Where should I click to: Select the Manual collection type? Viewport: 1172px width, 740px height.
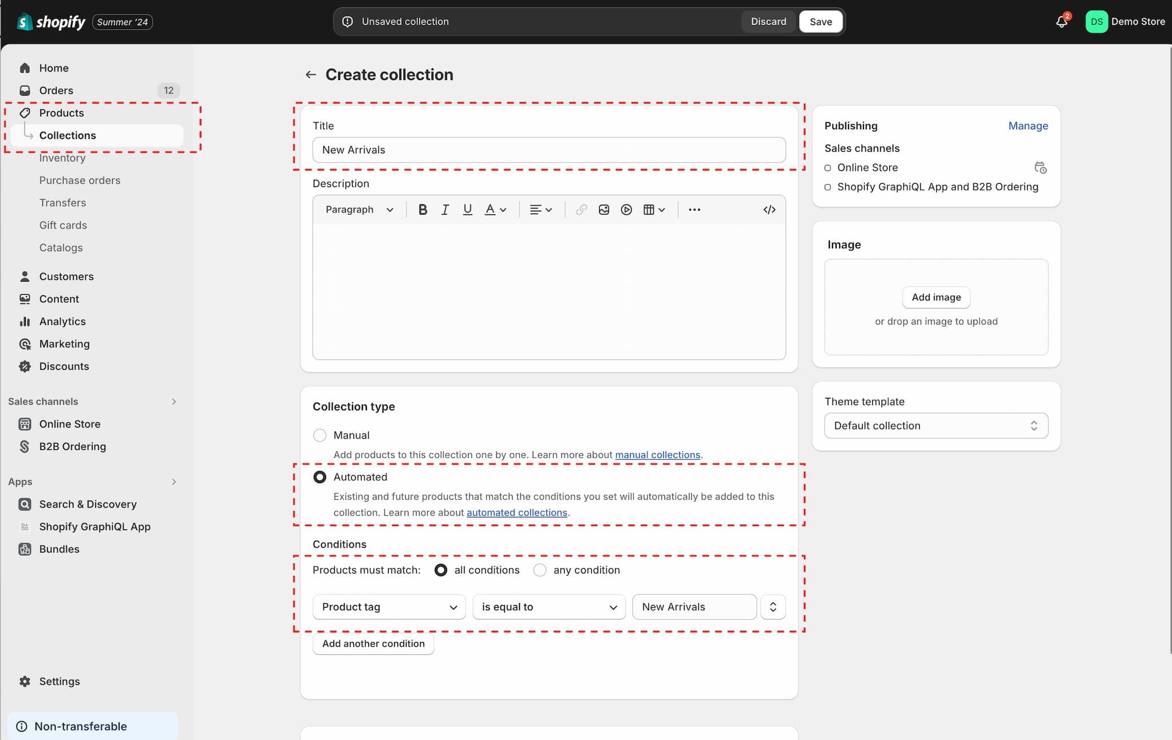320,435
